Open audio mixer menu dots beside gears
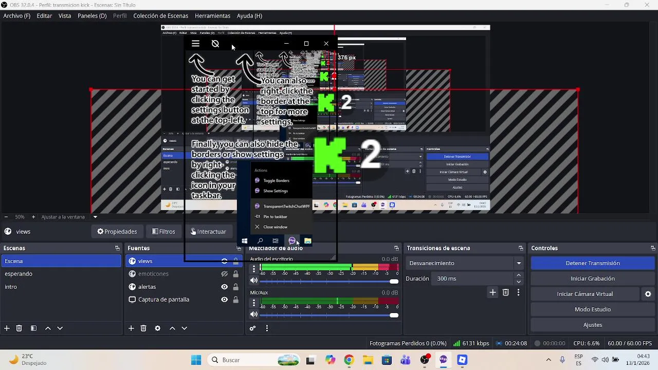The width and height of the screenshot is (658, 370). (267, 328)
